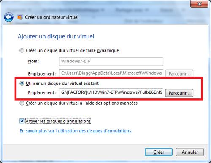Click the 'Ajouter un disque dur virtuel' heading
The image size is (211, 163).
[56, 36]
